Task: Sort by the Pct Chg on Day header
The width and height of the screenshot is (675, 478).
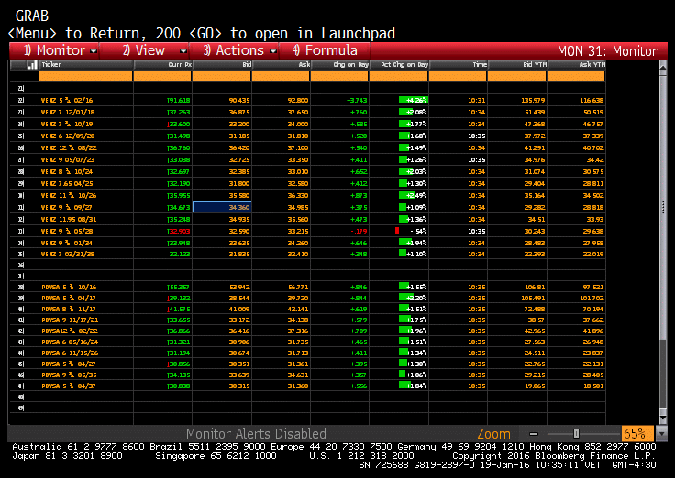Action: (399, 65)
